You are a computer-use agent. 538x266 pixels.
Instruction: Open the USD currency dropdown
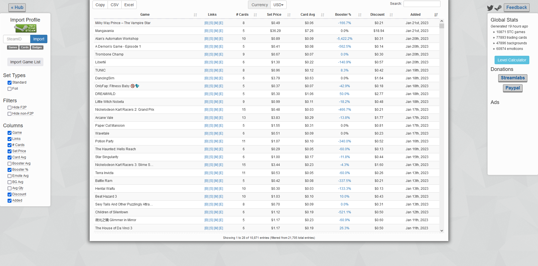279,5
